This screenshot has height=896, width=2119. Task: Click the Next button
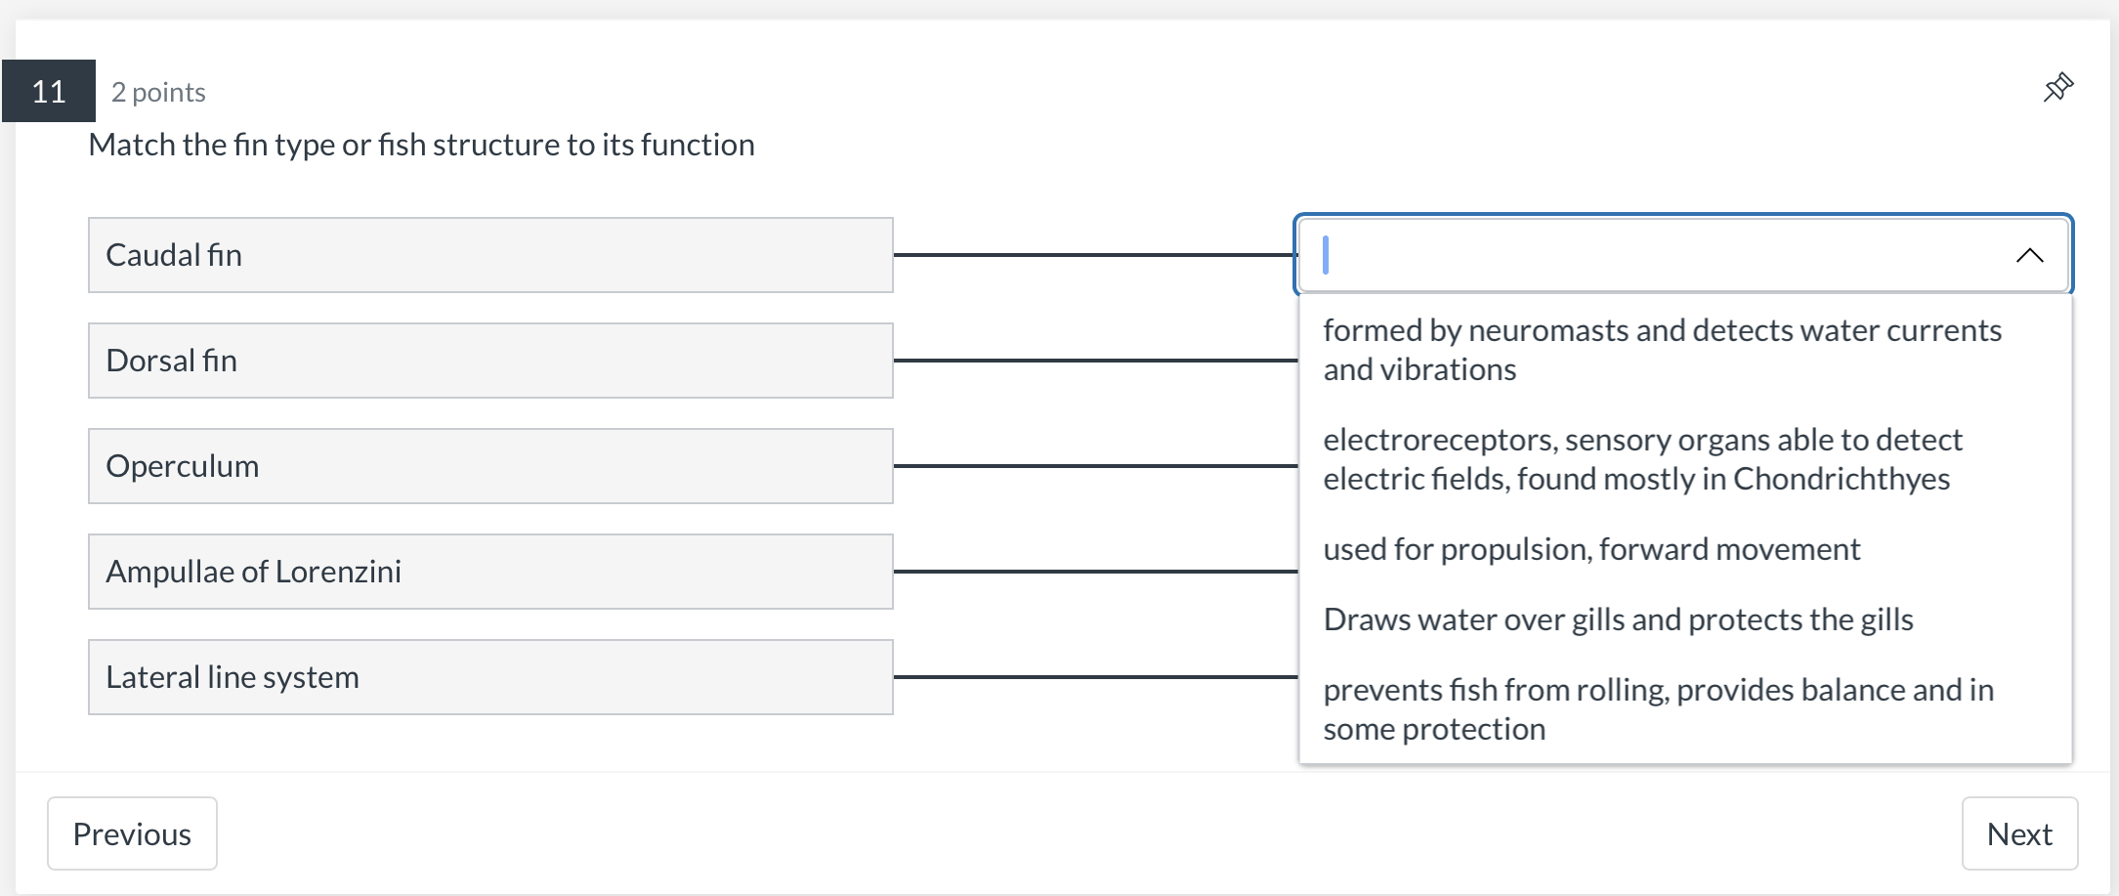click(x=2019, y=833)
